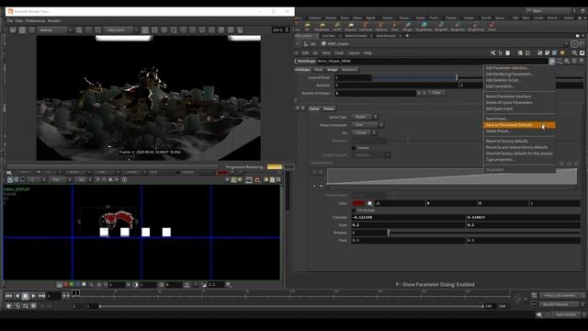Click Save as Permanent Defaults menu entry
588x331 pixels.
pos(519,125)
